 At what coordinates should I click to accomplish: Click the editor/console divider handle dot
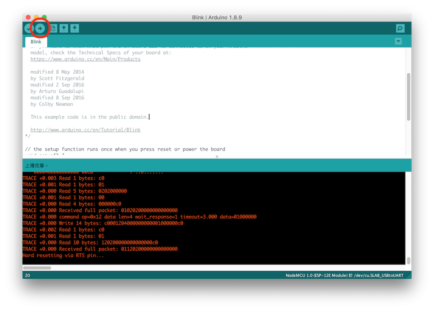217,157
